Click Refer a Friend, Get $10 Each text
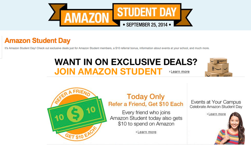251x145 pixels. pos(146,104)
